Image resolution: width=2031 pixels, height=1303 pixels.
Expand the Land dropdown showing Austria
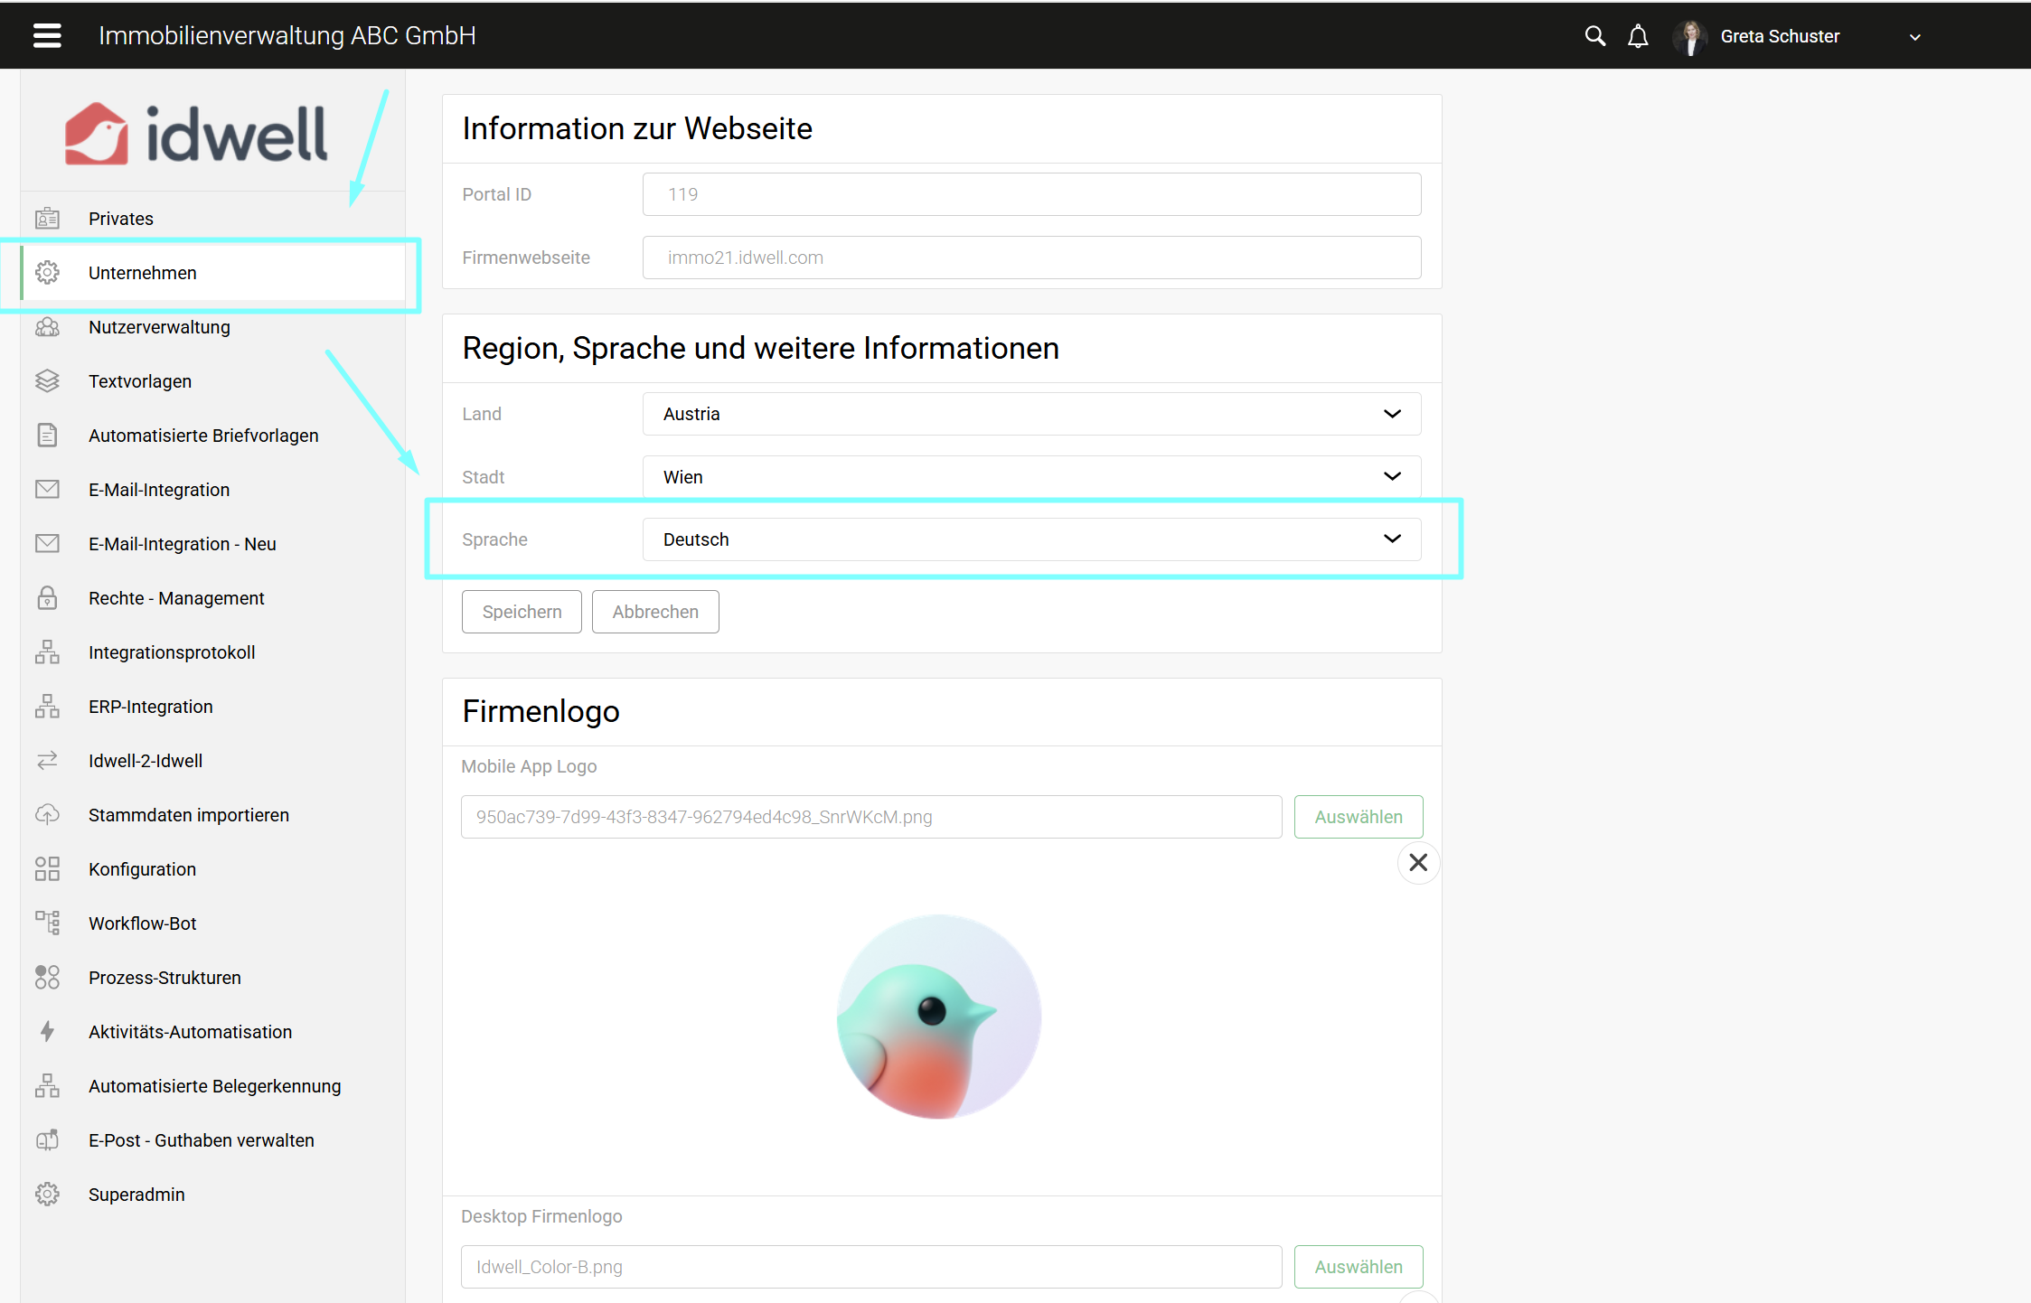point(1030,414)
